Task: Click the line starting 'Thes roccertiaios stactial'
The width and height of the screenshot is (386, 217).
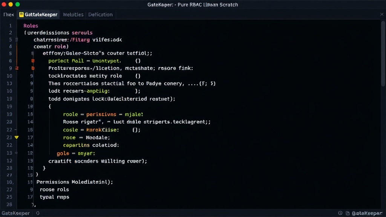Action: coord(132,83)
